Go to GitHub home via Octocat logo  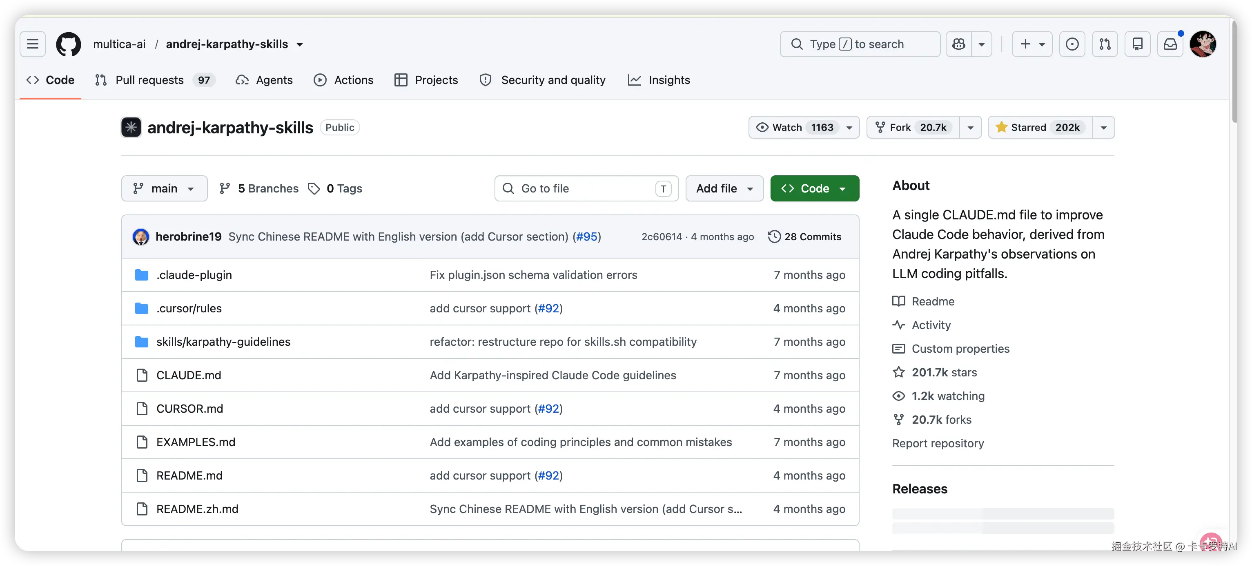(x=69, y=44)
